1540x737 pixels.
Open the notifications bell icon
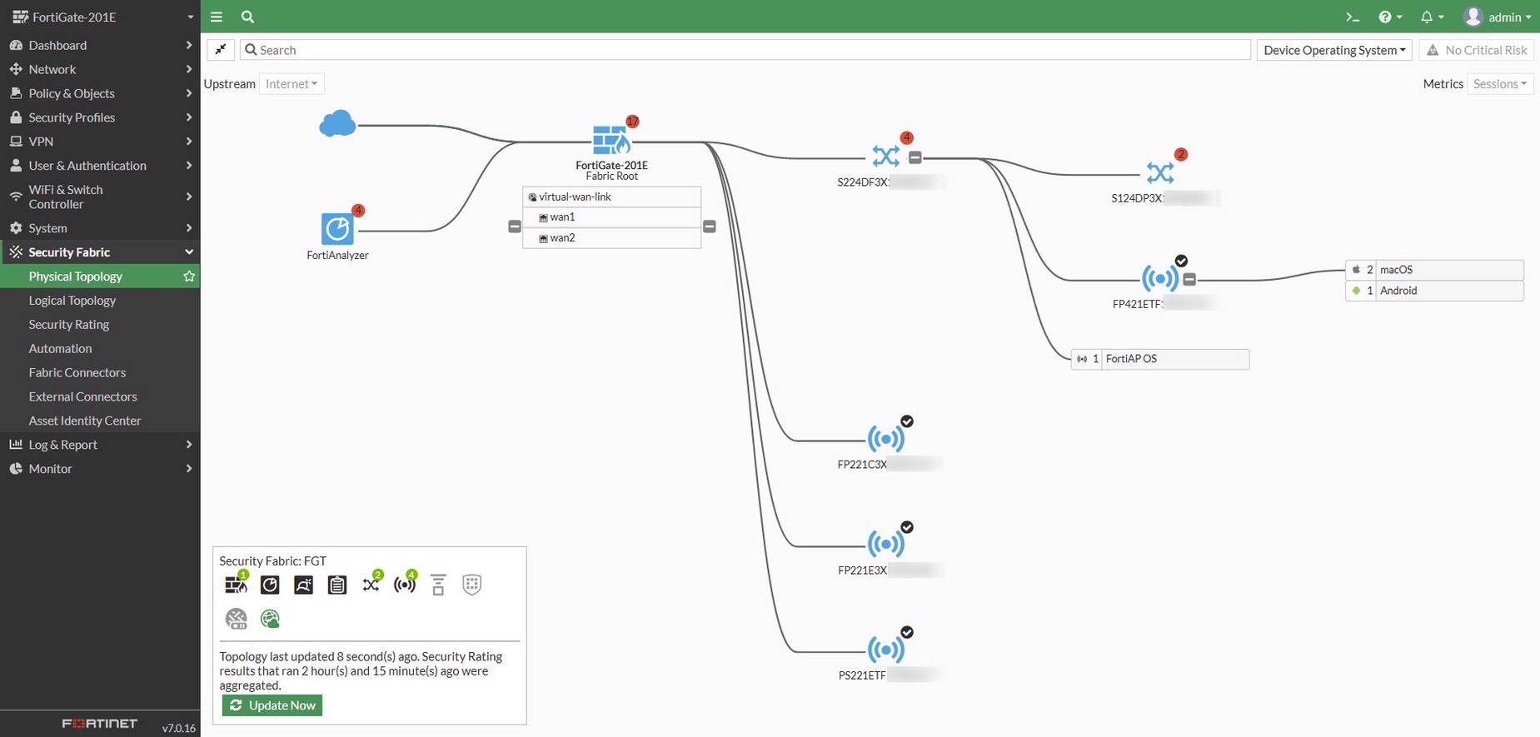click(1432, 17)
